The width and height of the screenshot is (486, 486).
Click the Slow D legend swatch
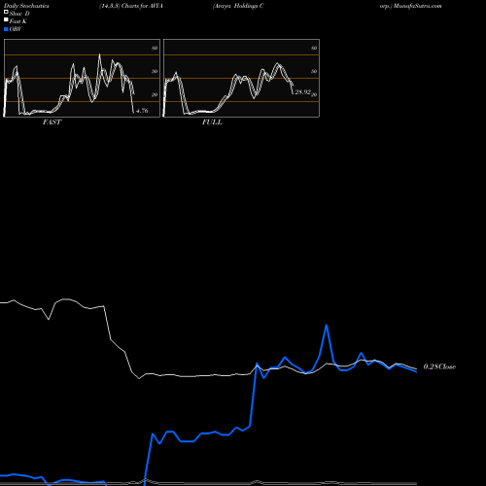click(6, 12)
